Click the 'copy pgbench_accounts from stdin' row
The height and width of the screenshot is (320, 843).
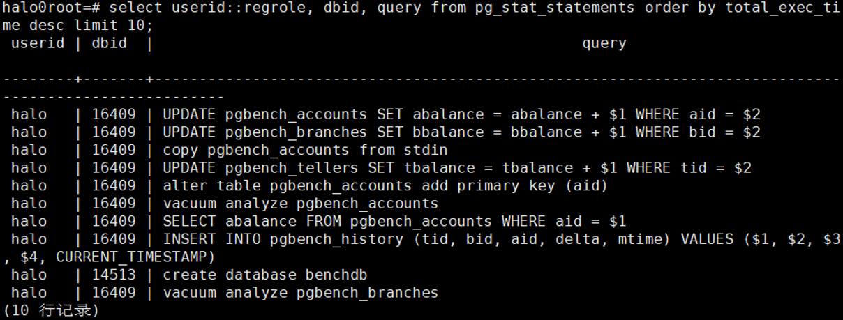coord(305,150)
